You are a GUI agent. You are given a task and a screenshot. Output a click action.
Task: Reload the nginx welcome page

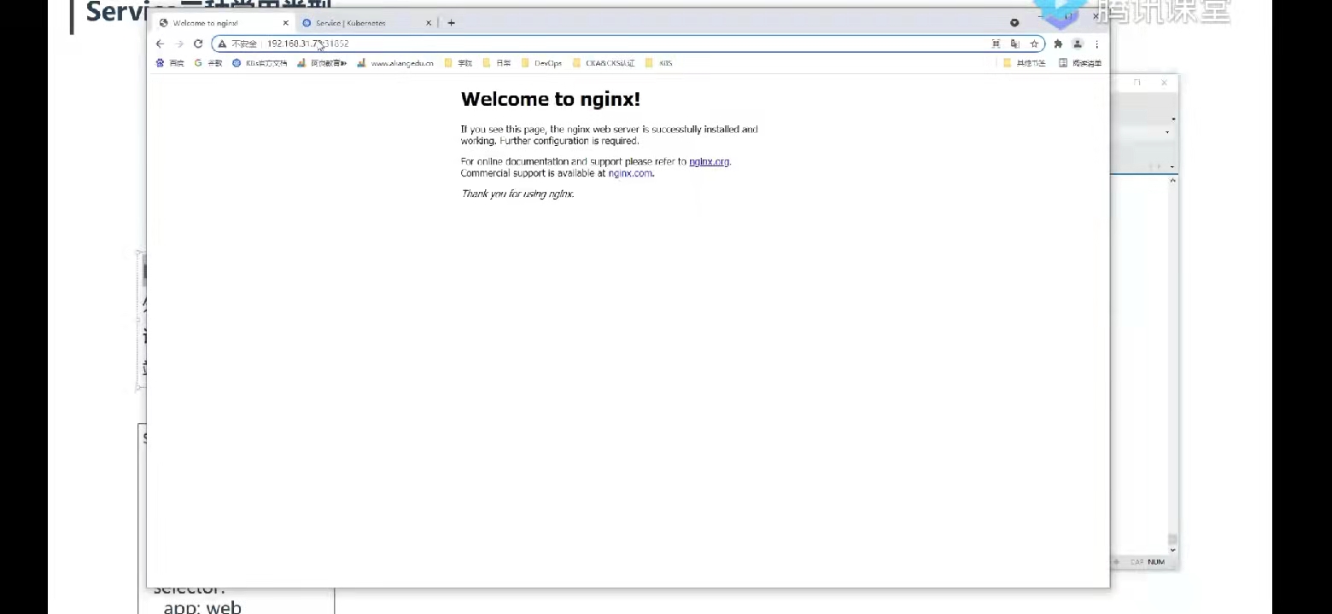(198, 43)
